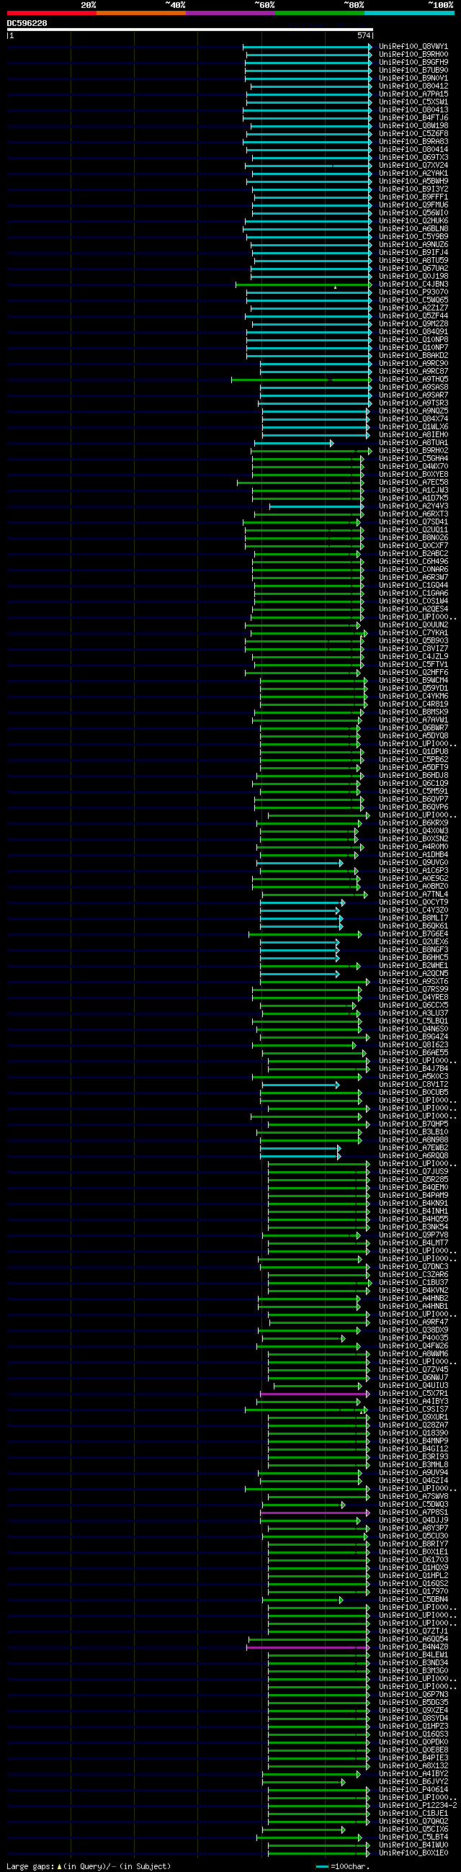This screenshot has height=1872, width=461.
Task: Select hit label UniRef100_Q7XV24
Action: pyautogui.click(x=413, y=166)
